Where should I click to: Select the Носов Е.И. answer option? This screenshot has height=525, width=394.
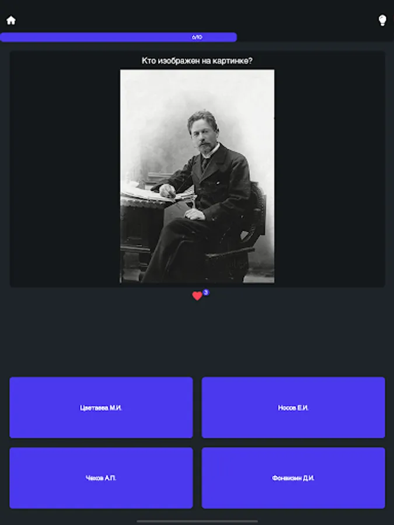point(293,408)
